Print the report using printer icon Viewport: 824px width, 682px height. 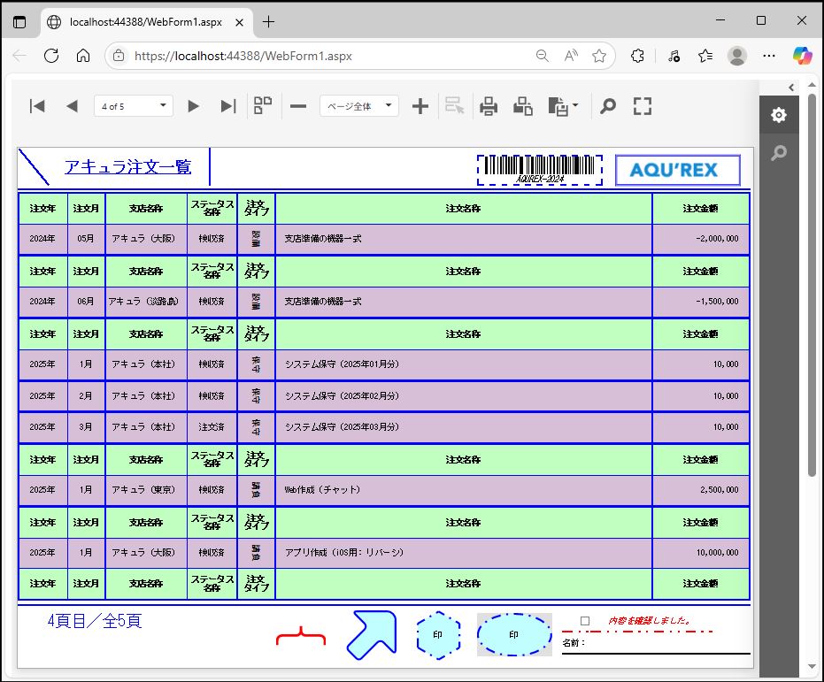tap(489, 106)
